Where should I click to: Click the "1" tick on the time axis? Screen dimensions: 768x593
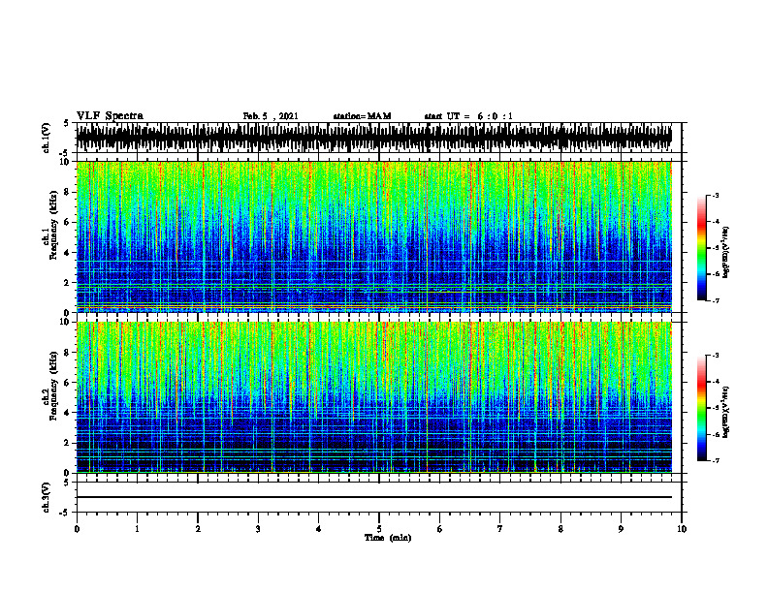pos(137,529)
